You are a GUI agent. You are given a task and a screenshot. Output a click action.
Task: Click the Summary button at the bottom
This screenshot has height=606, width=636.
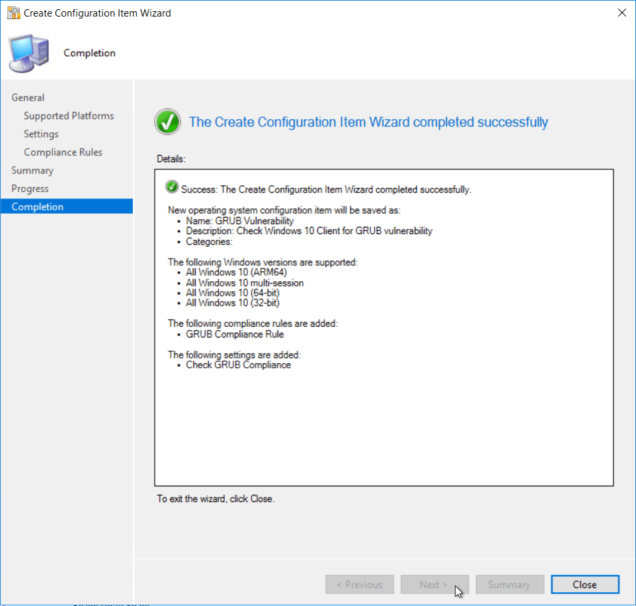click(509, 585)
